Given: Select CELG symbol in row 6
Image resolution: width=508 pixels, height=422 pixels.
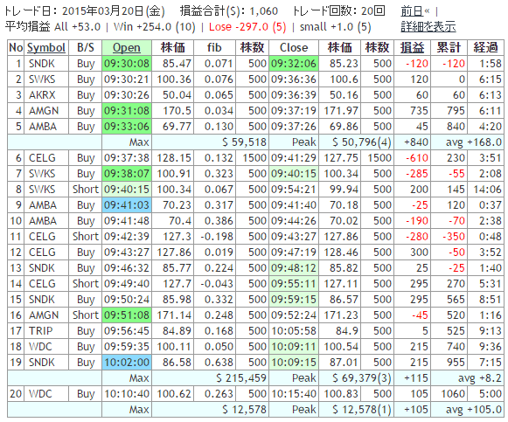Looking at the screenshot, I should click(x=42, y=158).
